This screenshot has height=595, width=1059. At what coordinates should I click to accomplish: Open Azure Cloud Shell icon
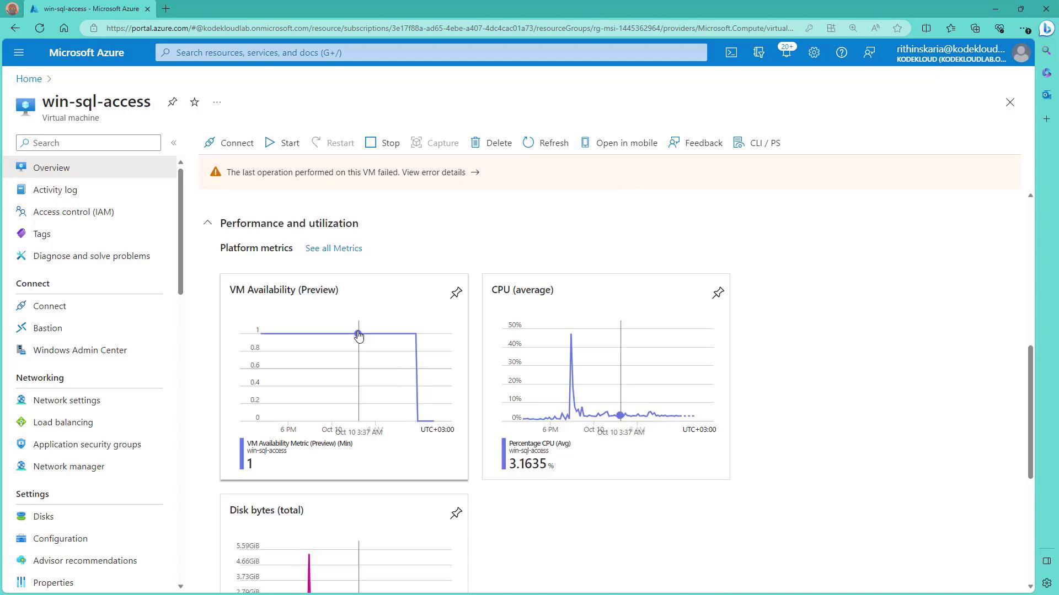pos(731,52)
